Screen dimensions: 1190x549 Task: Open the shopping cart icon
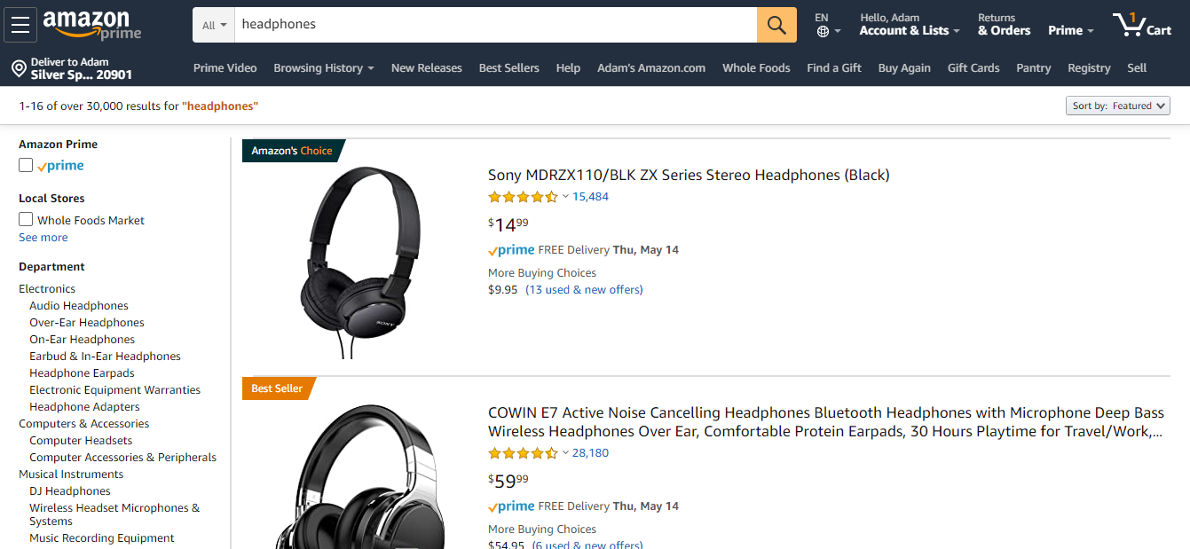pyautogui.click(x=1141, y=25)
